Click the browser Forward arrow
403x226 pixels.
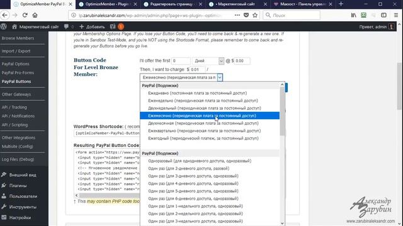coord(15,15)
